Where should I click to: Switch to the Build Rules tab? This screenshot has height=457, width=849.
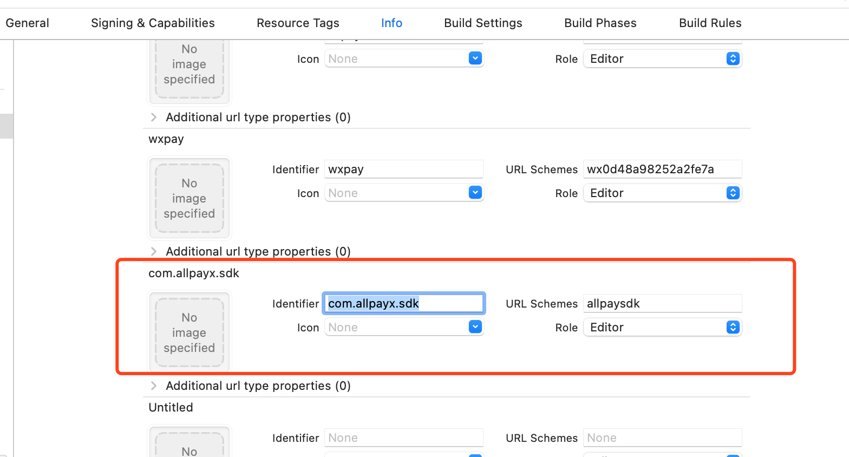[x=710, y=23]
